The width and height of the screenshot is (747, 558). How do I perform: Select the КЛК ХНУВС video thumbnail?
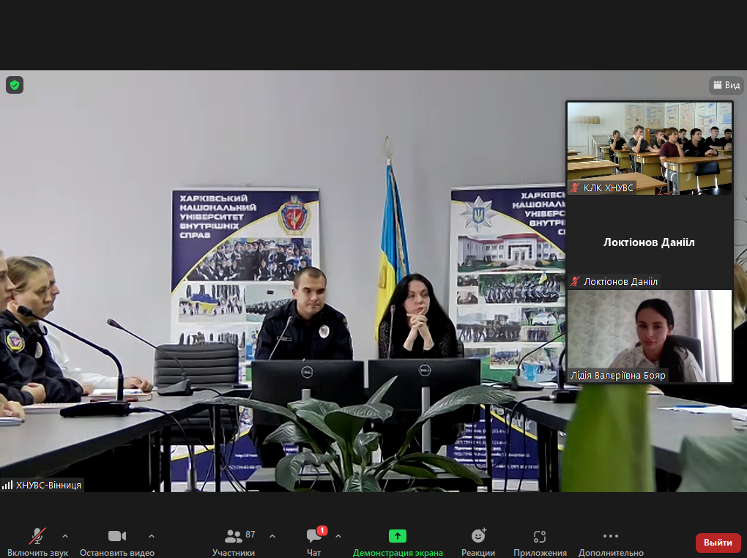pyautogui.click(x=649, y=147)
